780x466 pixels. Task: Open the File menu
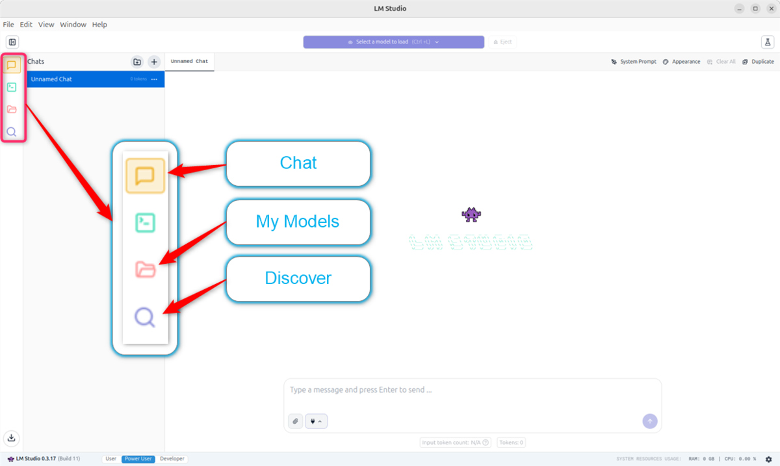[x=8, y=25]
